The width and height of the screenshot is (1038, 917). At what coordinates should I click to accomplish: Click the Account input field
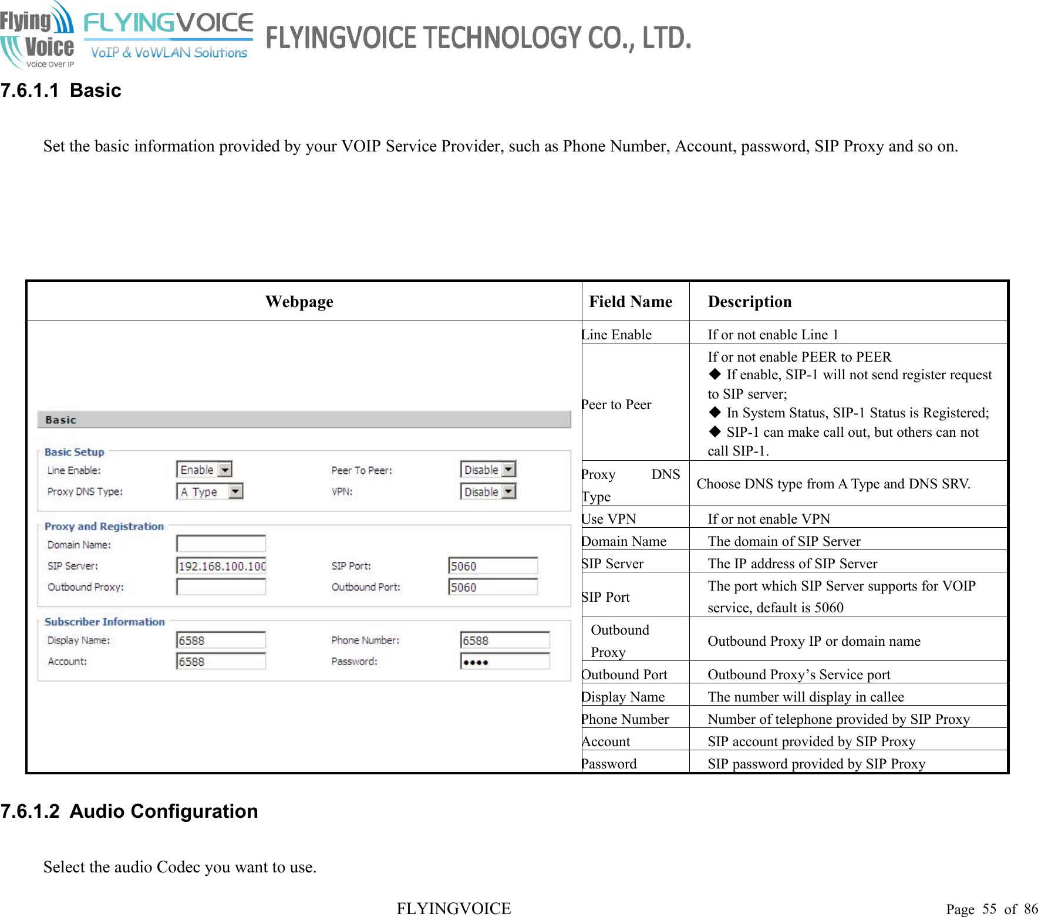221,662
